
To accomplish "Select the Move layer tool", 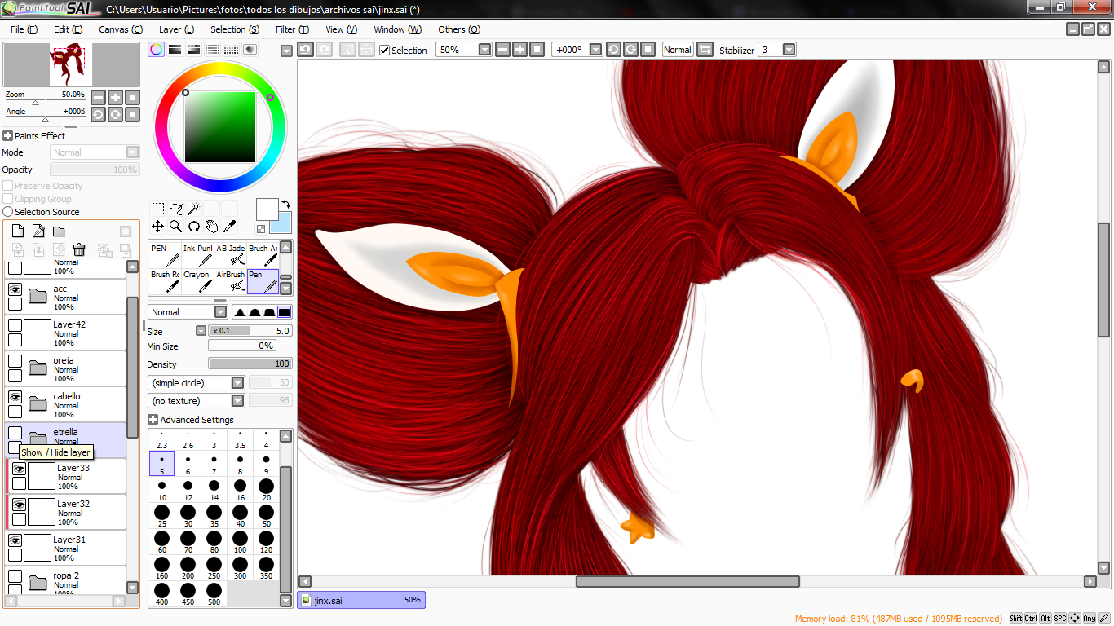I will coord(157,227).
